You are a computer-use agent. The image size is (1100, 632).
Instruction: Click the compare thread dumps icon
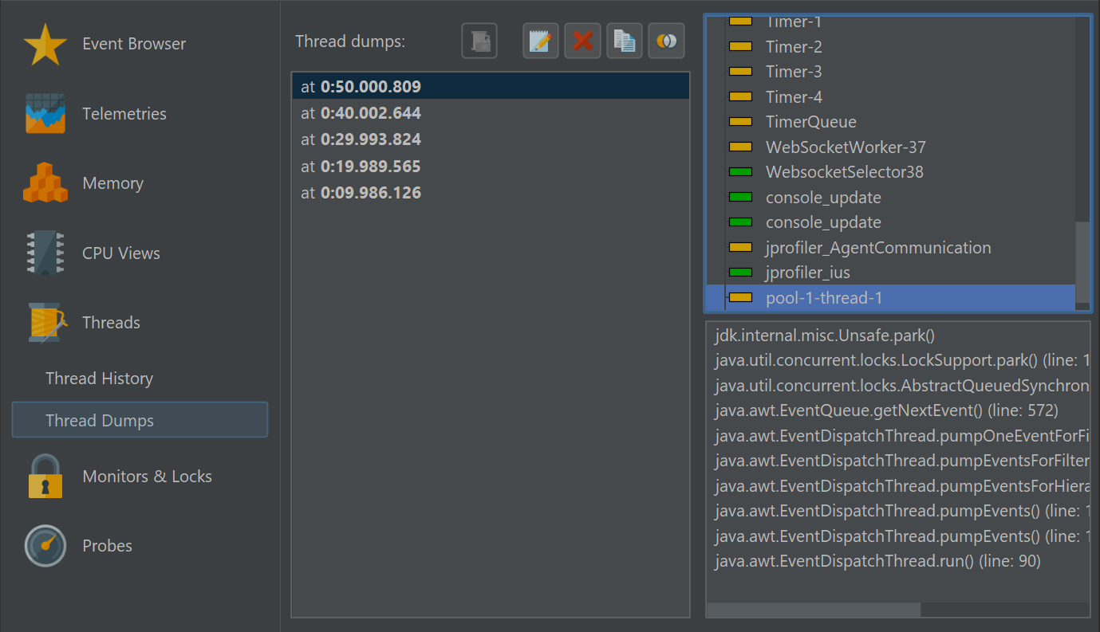tap(666, 41)
